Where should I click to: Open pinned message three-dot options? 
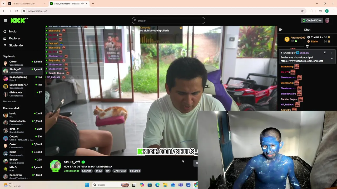(x=332, y=53)
